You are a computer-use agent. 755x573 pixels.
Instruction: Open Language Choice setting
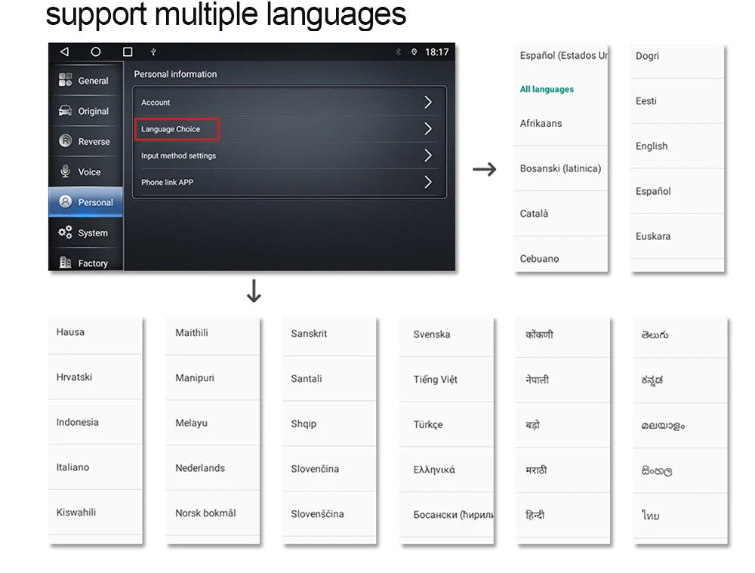[289, 129]
